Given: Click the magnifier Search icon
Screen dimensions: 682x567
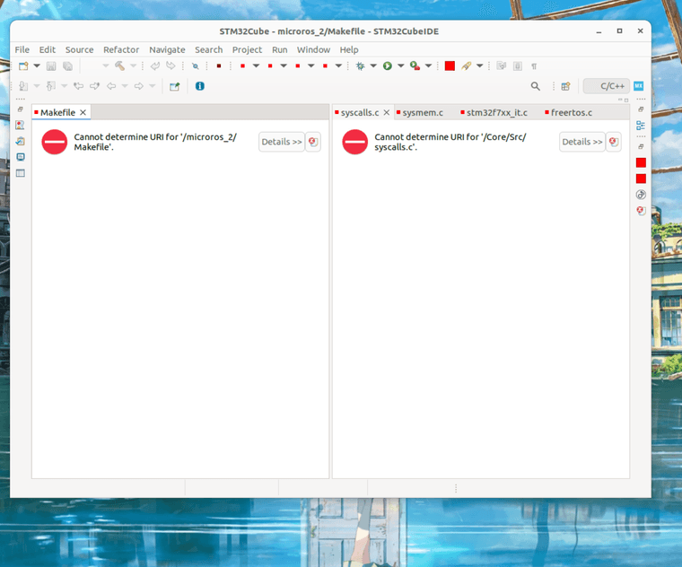Looking at the screenshot, I should (536, 86).
